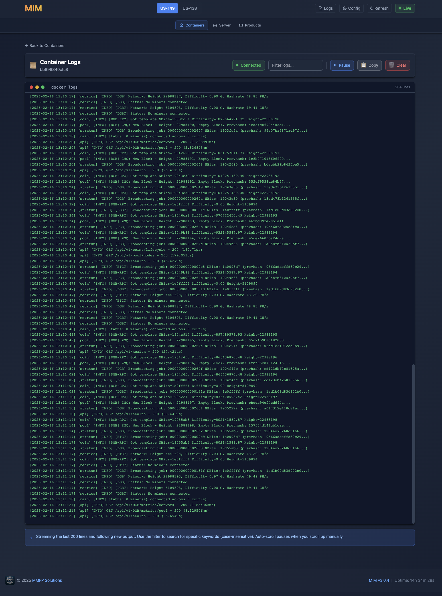Screen dimensions: 442x596
Task: Click the Uptime: 14h 34m 28s text
Action: [x=414, y=580]
